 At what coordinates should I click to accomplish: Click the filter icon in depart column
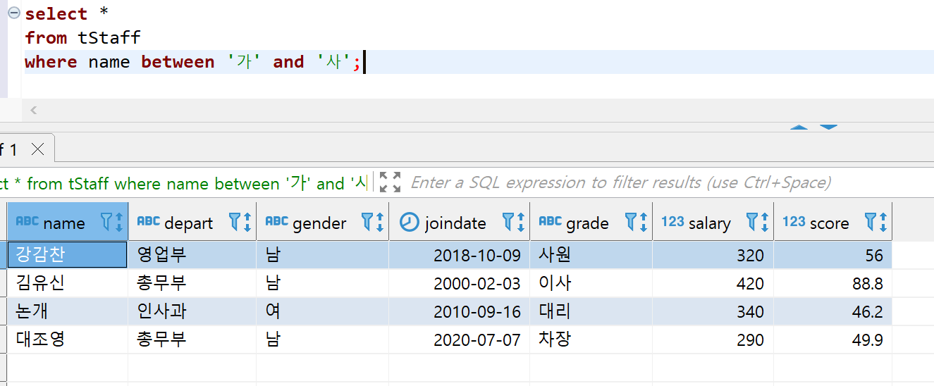coord(235,223)
